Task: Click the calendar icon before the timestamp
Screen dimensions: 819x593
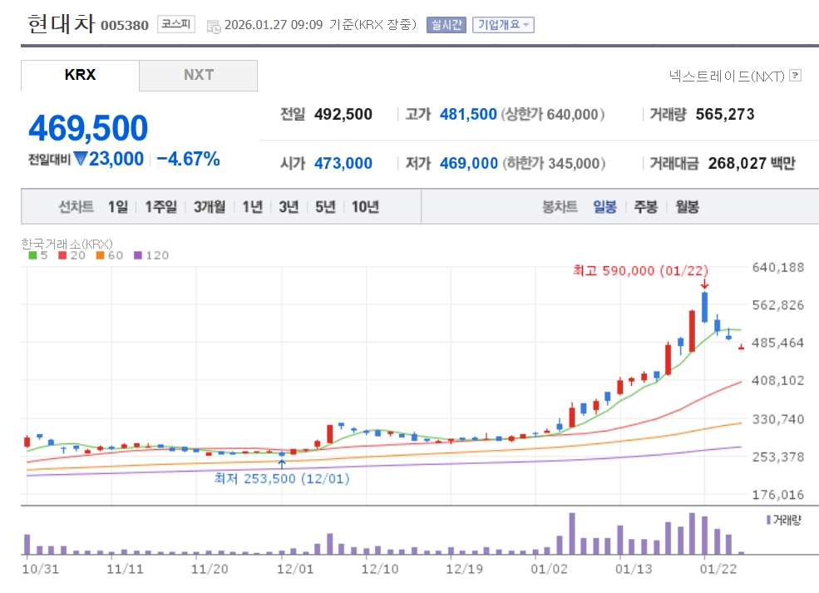Action: pyautogui.click(x=214, y=25)
